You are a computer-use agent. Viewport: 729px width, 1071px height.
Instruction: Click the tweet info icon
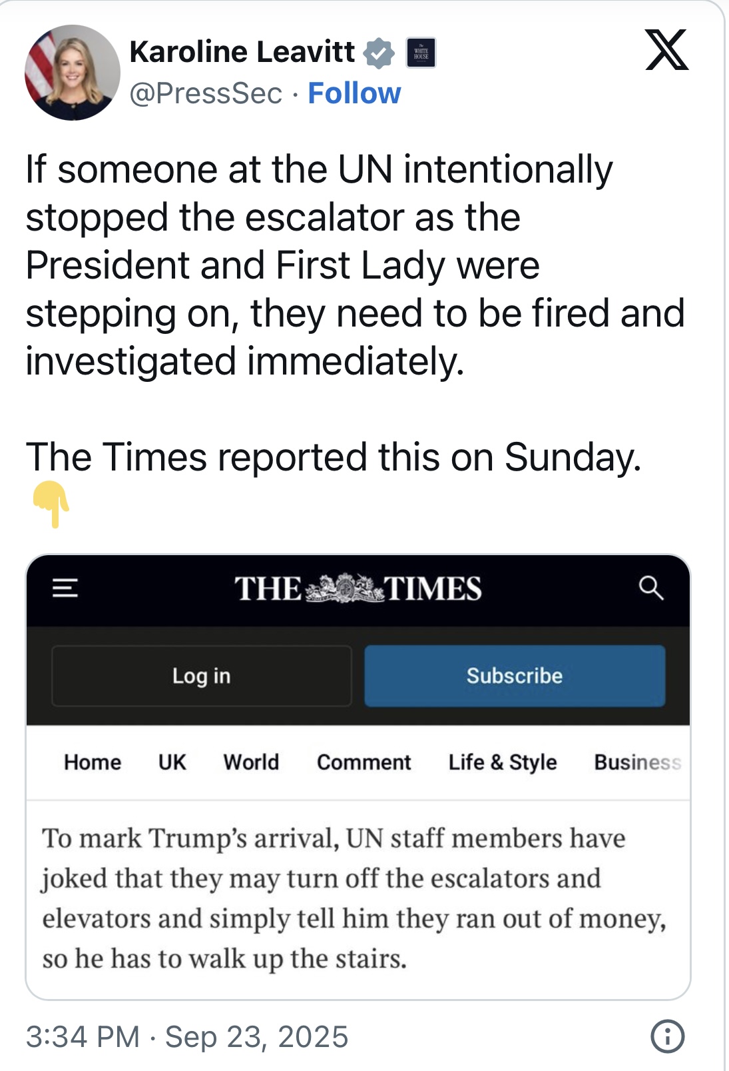[667, 1036]
